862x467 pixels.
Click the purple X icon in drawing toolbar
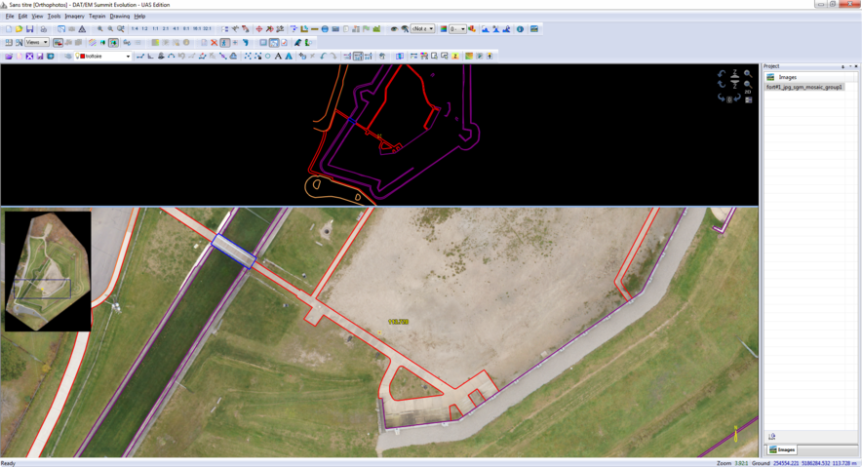pos(29,56)
